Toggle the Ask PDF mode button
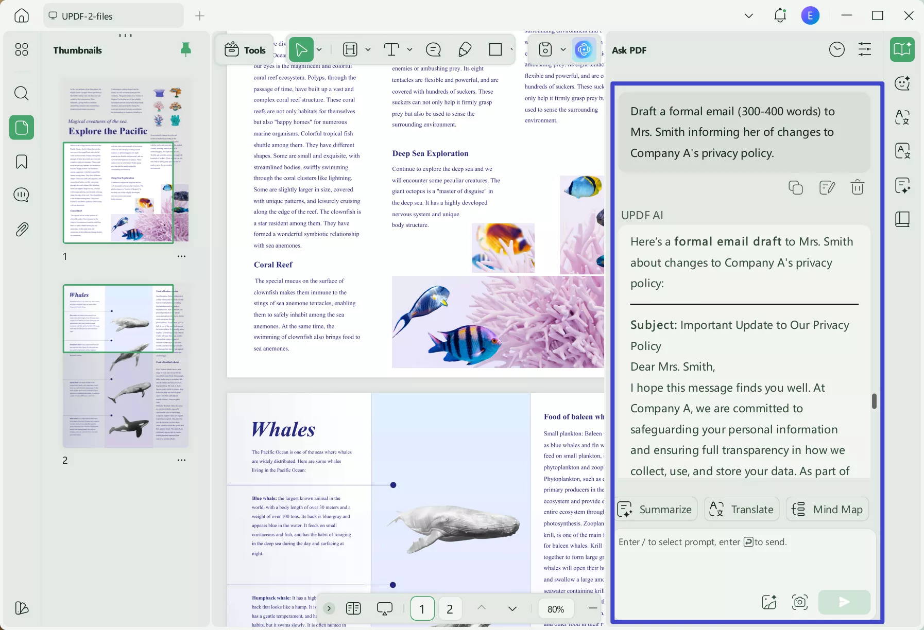924x630 pixels. click(902, 49)
